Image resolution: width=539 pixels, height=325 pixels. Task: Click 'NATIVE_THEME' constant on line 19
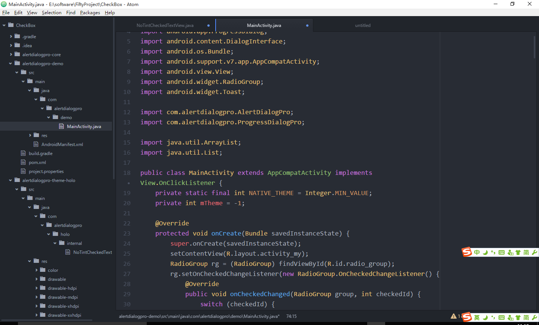tap(271, 193)
